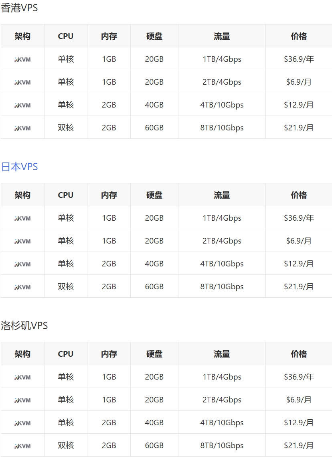This screenshot has width=332, height=457.
Task: Select 2TB/4Gbps cell in 洛杉矶VPS table
Action: coord(222,400)
